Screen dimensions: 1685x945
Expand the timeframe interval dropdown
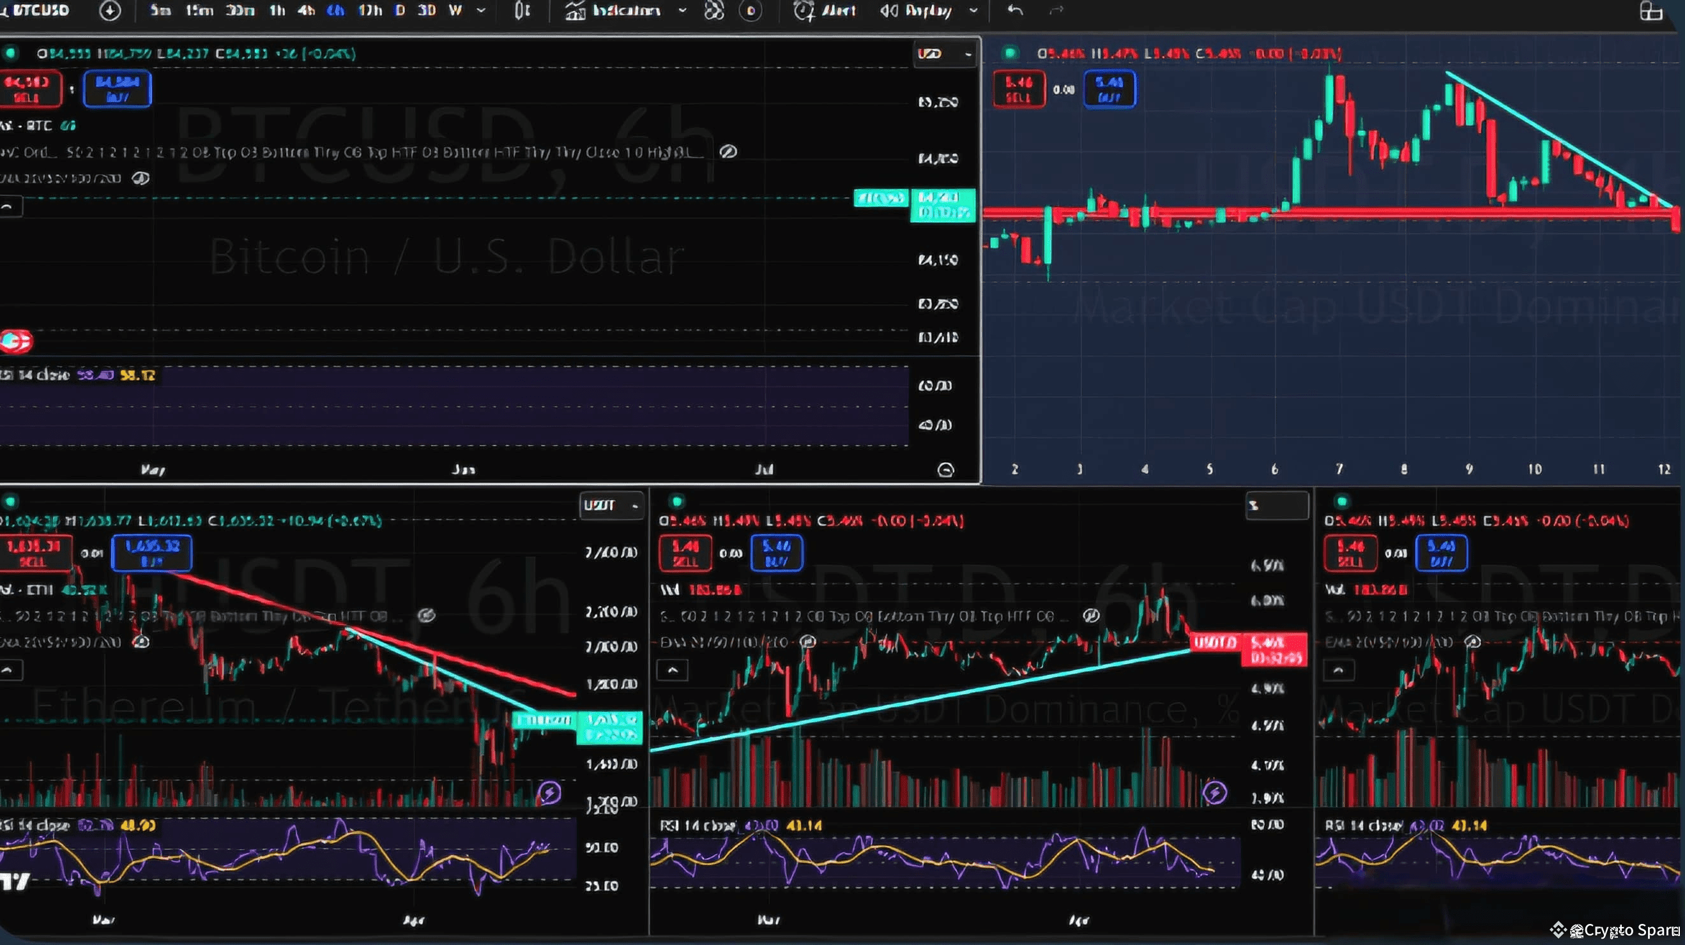482,10
